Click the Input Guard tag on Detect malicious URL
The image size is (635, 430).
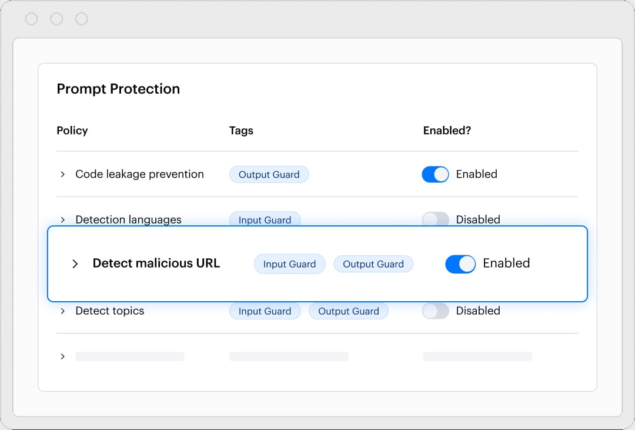289,264
